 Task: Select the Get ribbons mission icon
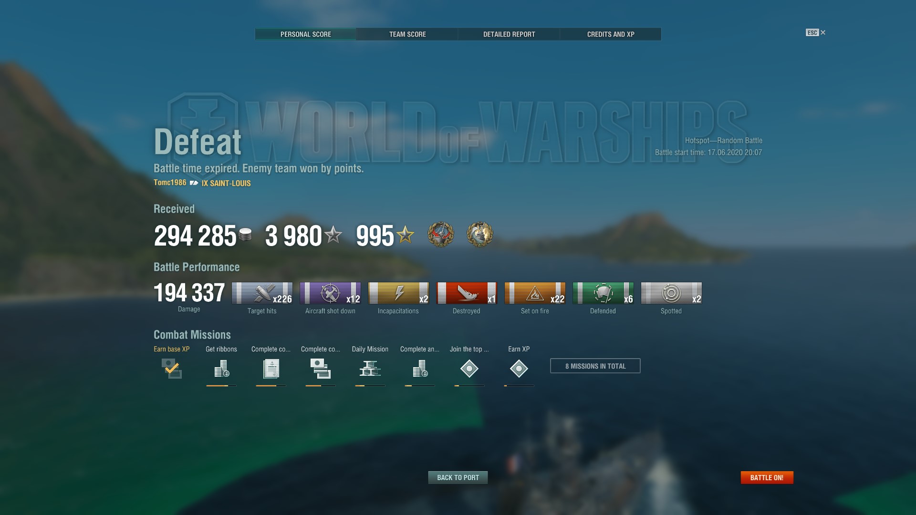pyautogui.click(x=221, y=369)
